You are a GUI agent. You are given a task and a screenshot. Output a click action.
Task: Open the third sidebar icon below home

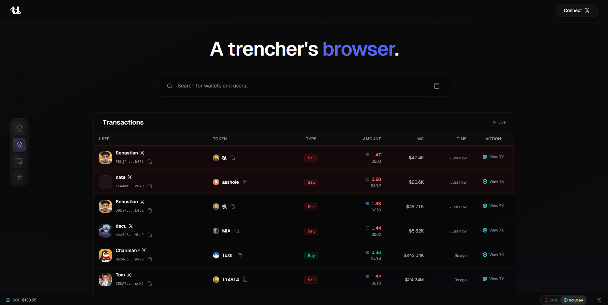pyautogui.click(x=20, y=161)
